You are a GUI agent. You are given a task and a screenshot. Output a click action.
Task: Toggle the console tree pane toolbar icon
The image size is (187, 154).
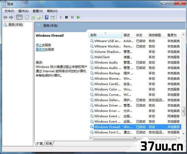point(19,17)
